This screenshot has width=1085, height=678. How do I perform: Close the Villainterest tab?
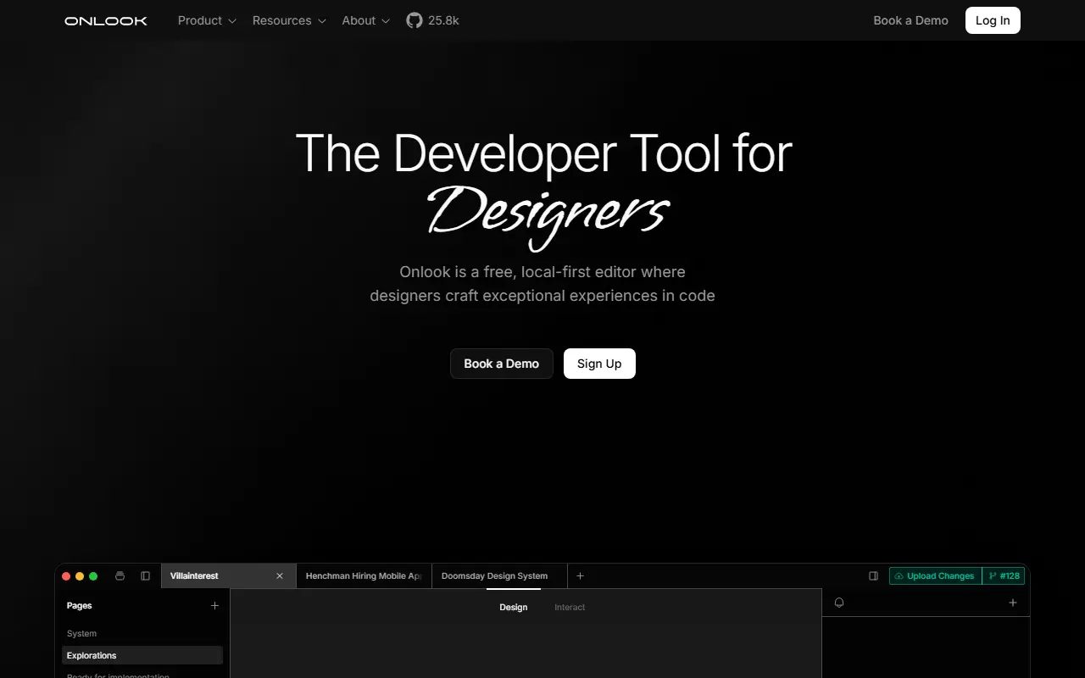click(280, 576)
